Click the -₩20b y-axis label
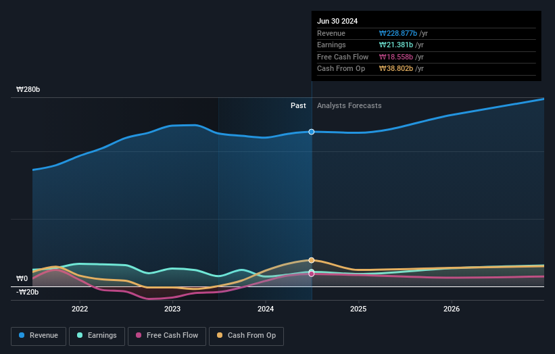This screenshot has width=555, height=354. (x=27, y=292)
